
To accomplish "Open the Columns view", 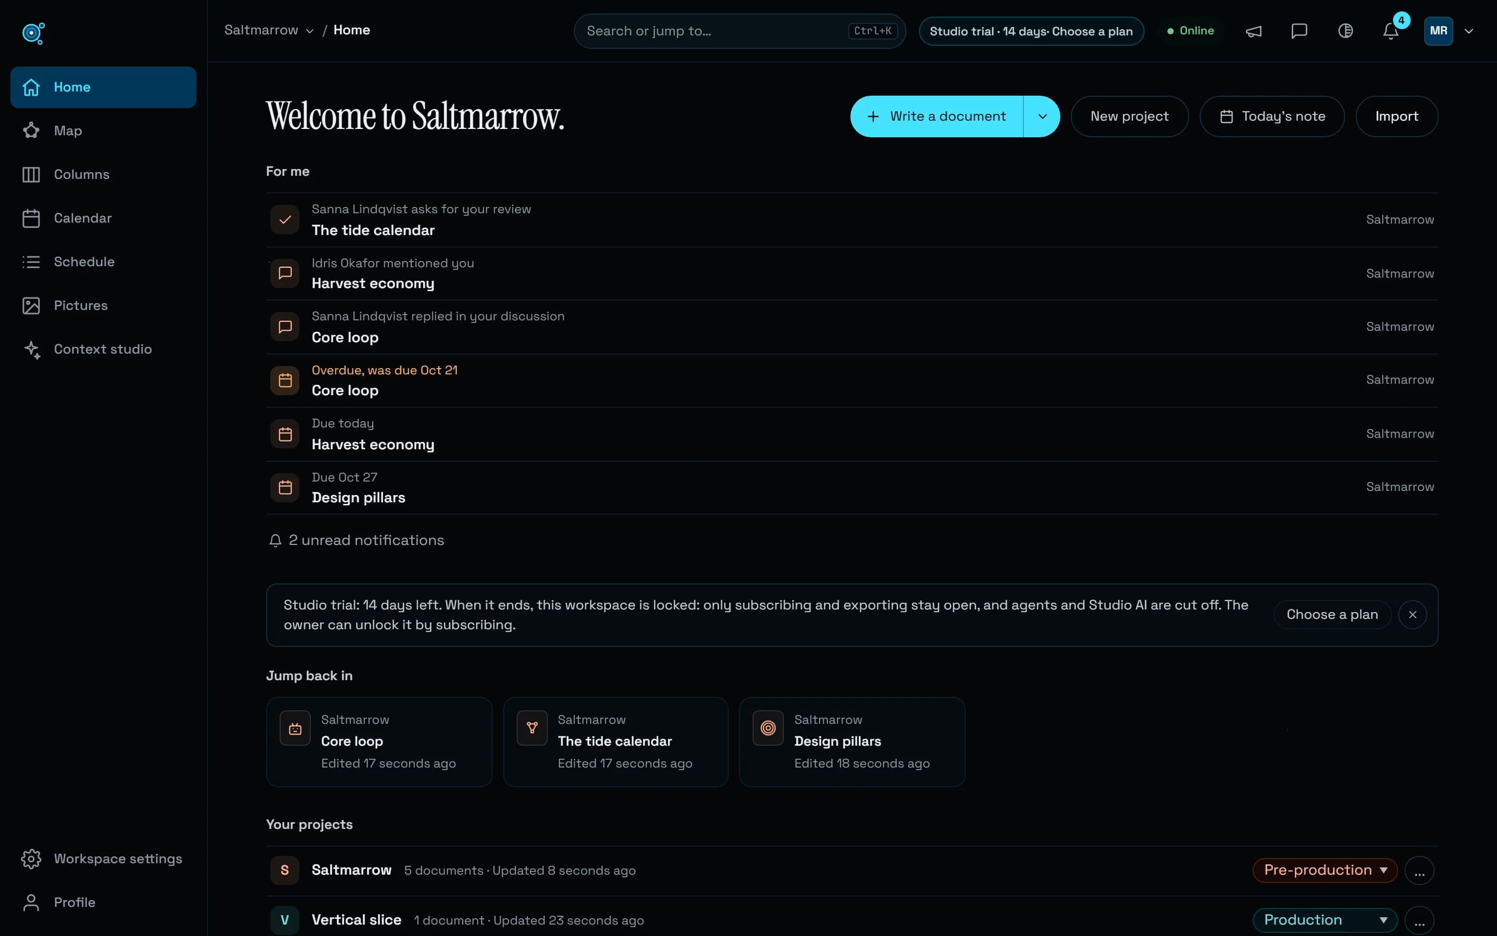I will click(x=103, y=175).
